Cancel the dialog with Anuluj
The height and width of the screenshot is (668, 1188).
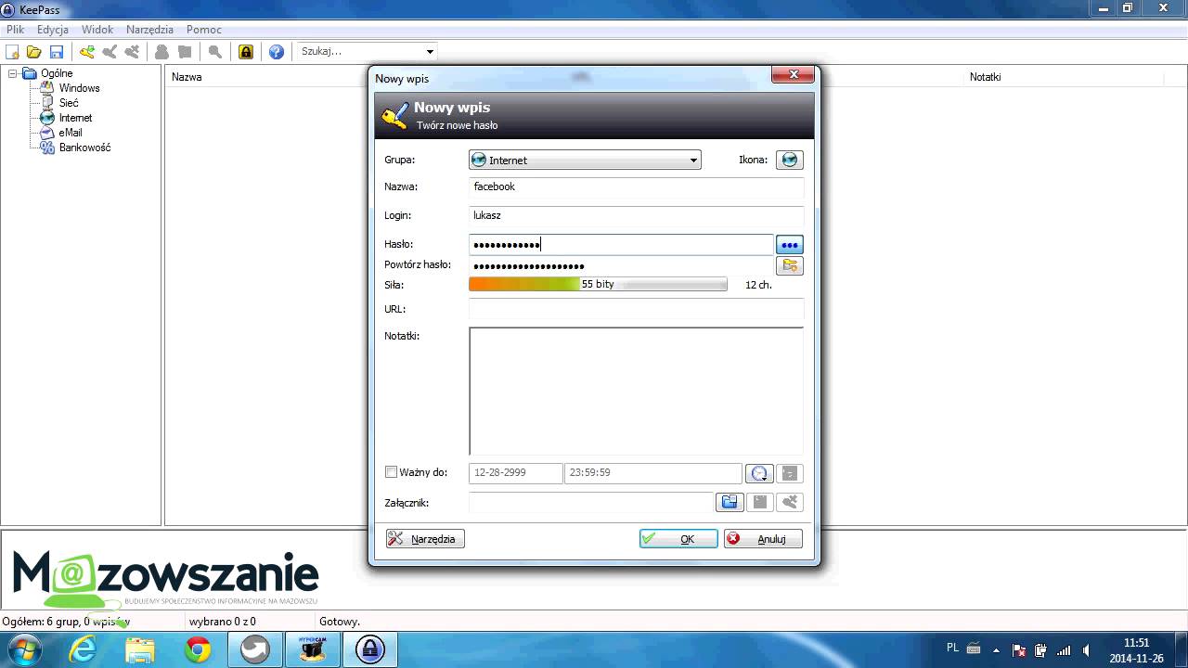(x=763, y=539)
